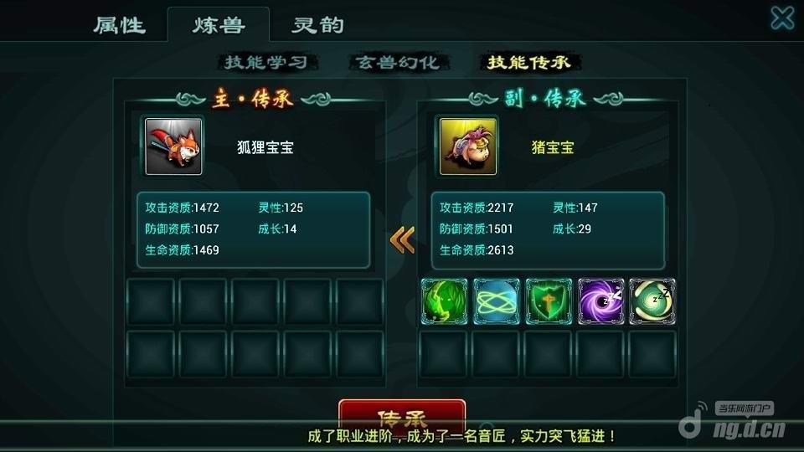Open the 属性 tab
804x452 pixels.
click(x=120, y=25)
